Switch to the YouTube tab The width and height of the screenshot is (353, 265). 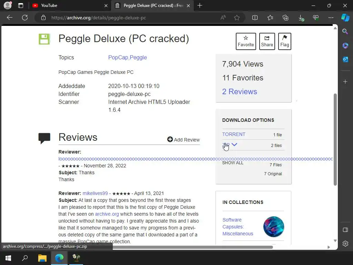(x=70, y=6)
